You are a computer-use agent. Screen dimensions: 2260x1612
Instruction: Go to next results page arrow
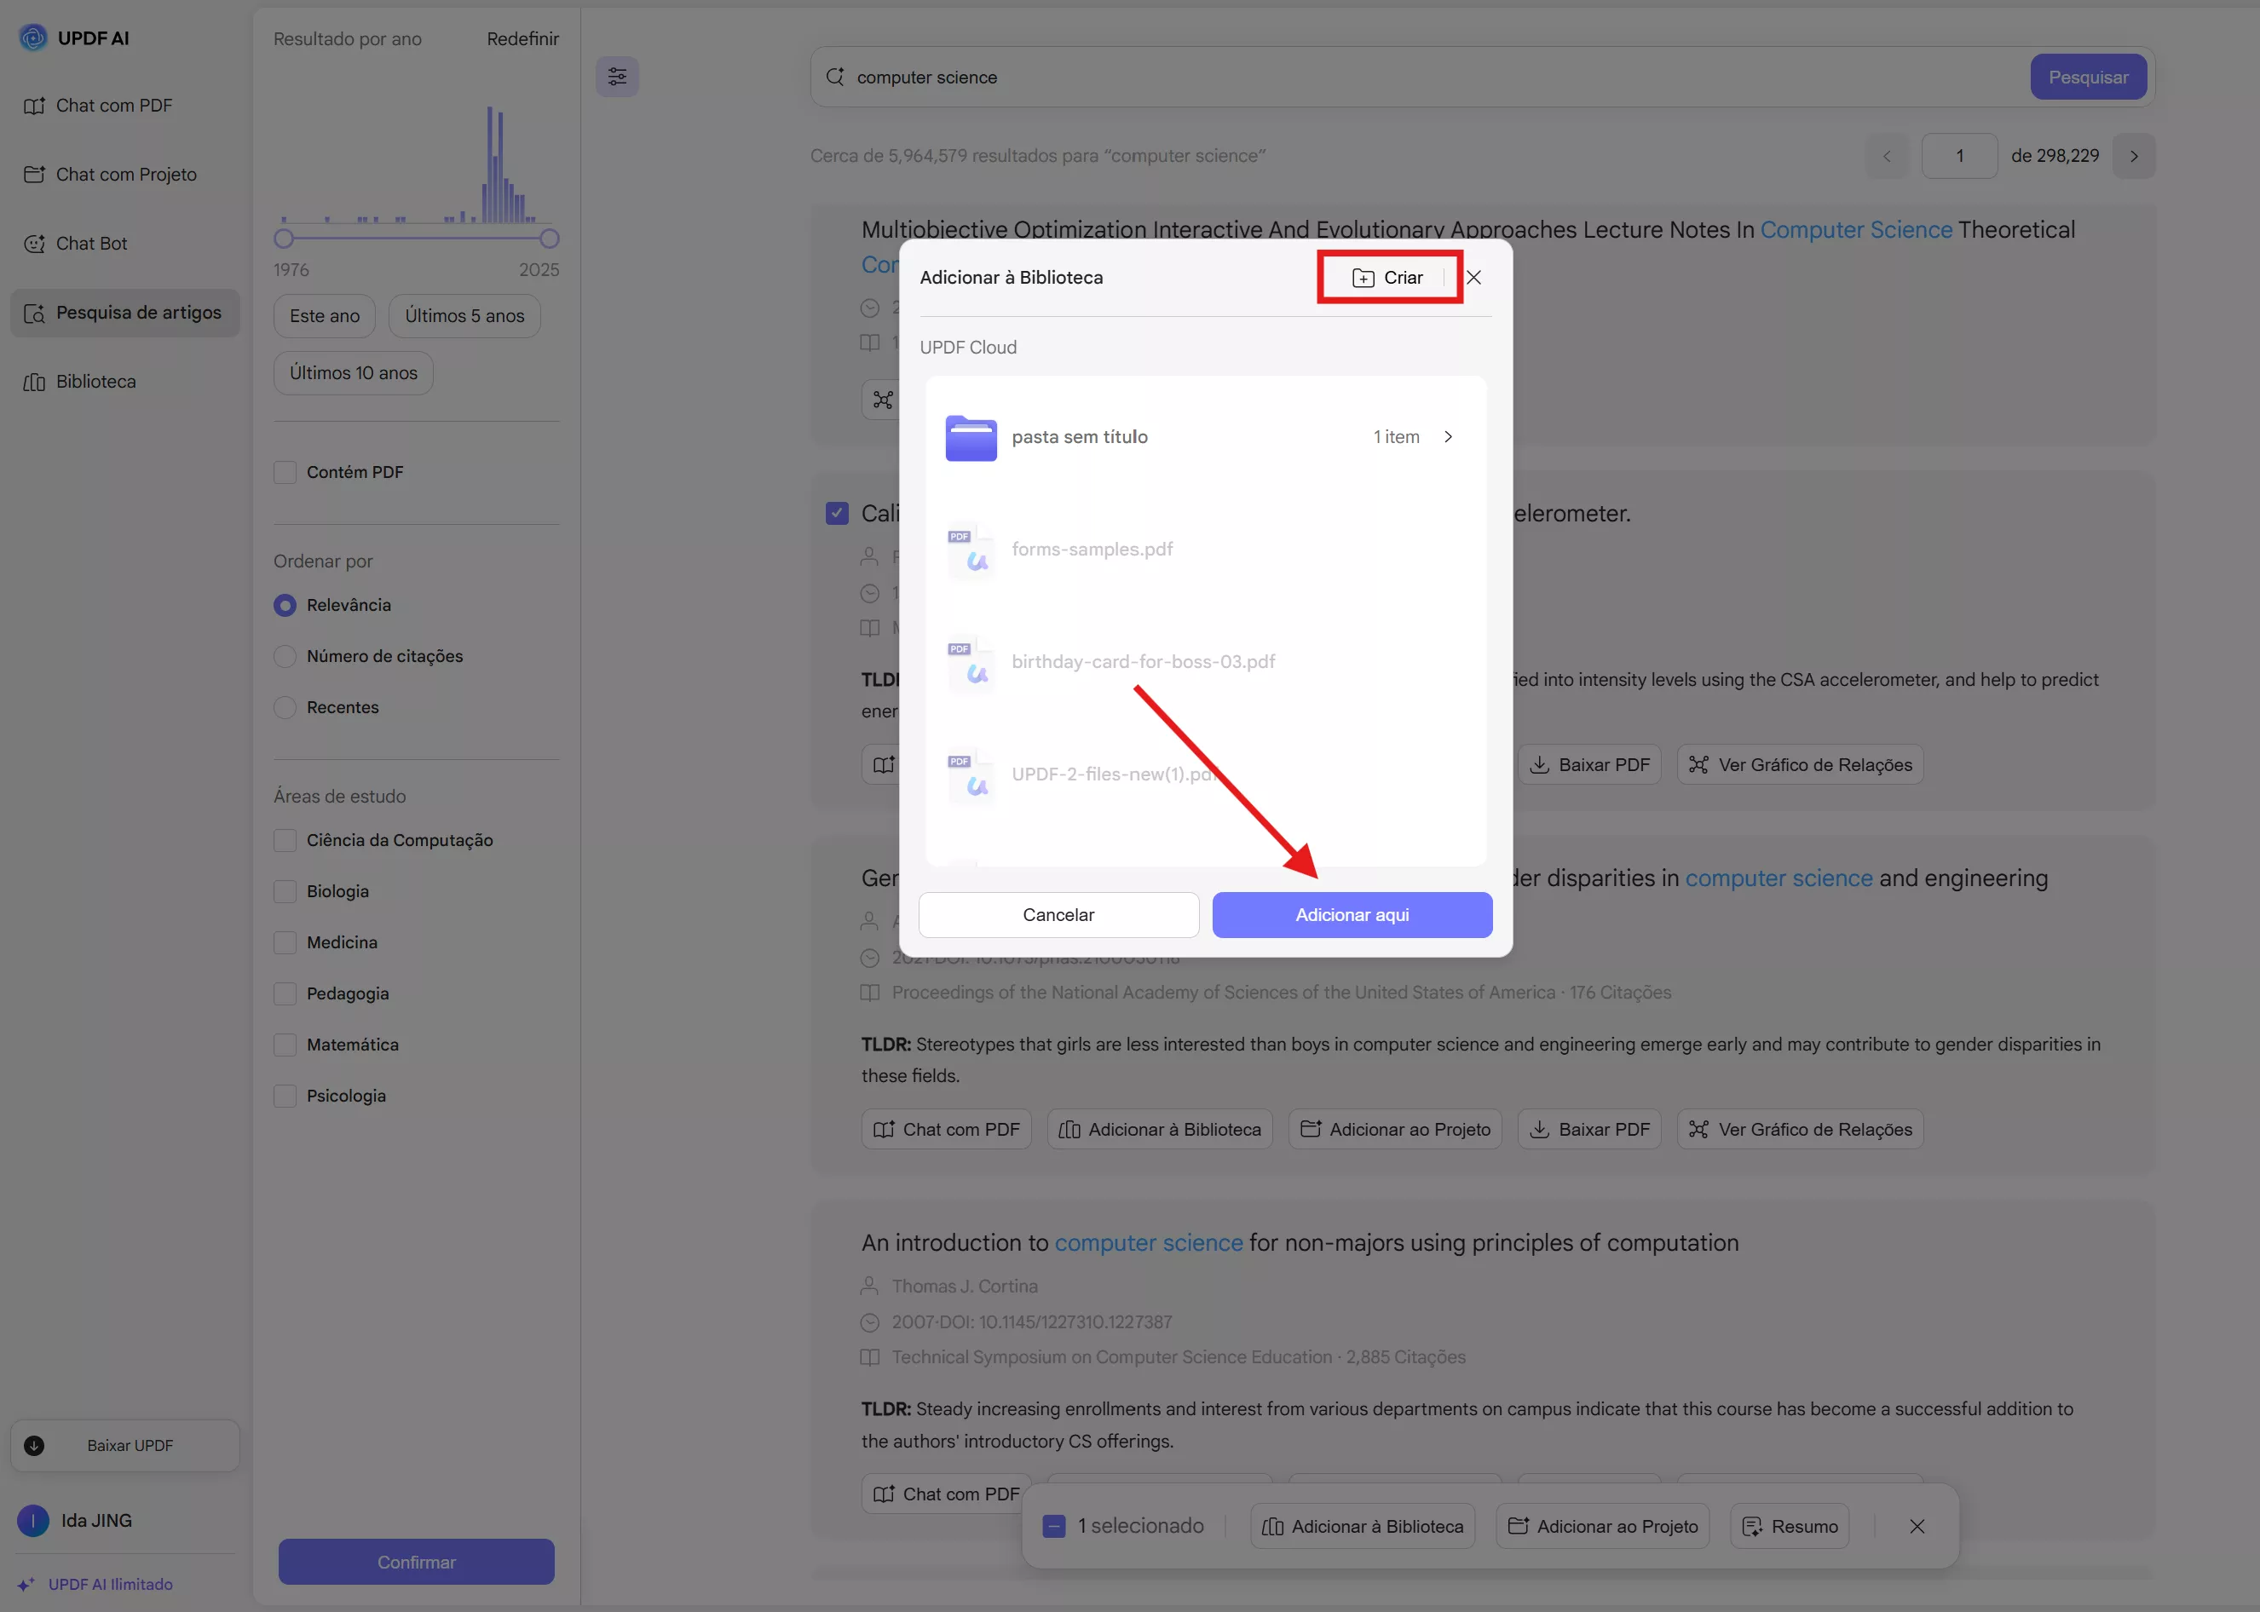point(2134,156)
